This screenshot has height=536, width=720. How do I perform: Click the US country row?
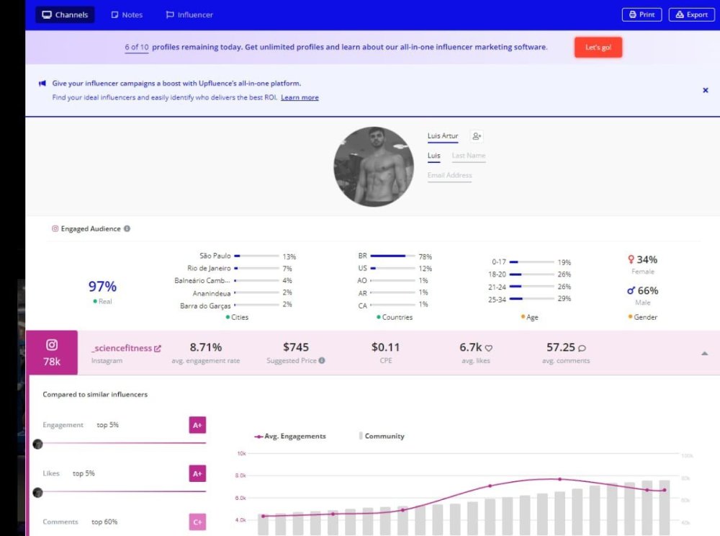coord(395,268)
